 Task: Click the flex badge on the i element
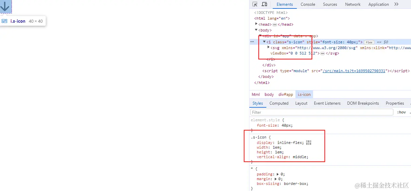[369, 42]
